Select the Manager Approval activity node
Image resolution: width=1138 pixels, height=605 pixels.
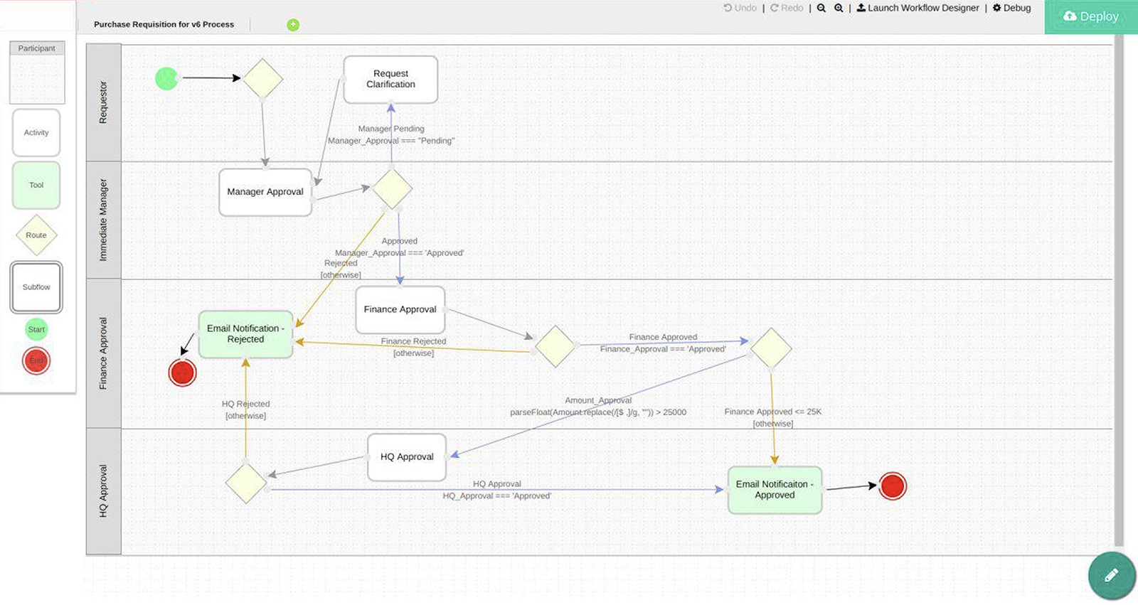265,192
